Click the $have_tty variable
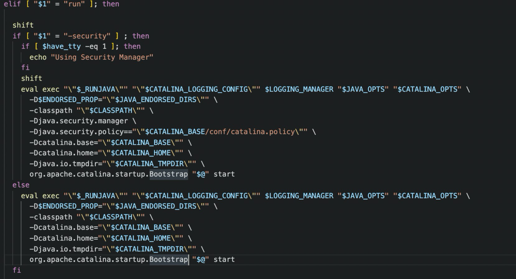The width and height of the screenshot is (516, 279). pos(62,47)
